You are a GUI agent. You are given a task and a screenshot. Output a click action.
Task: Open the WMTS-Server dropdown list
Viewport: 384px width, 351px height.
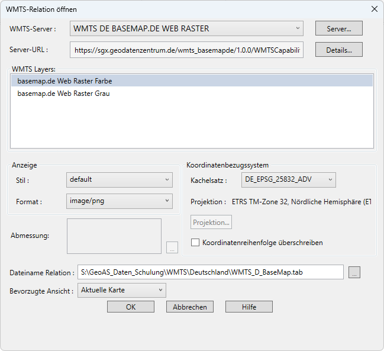186,28
